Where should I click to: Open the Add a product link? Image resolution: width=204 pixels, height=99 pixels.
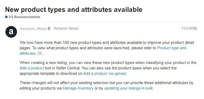(x=32, y=68)
